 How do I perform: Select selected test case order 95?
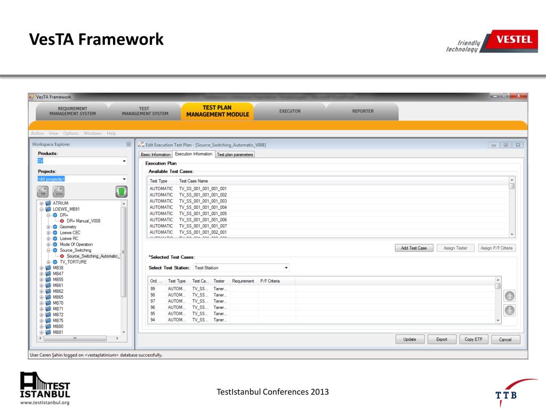[x=322, y=314]
